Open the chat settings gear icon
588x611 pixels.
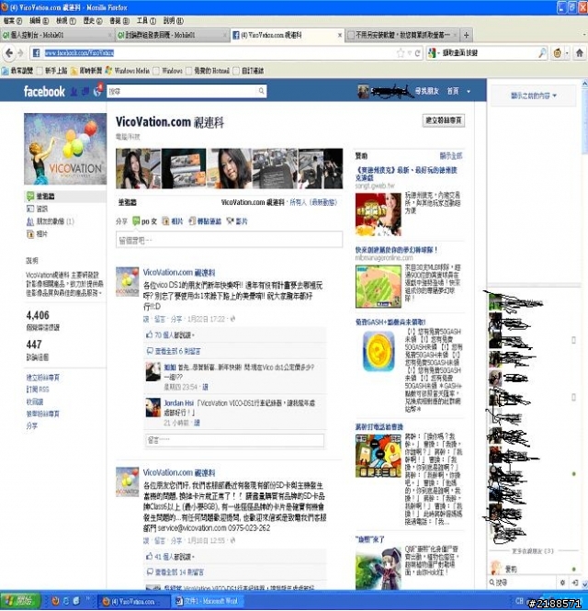(562, 583)
